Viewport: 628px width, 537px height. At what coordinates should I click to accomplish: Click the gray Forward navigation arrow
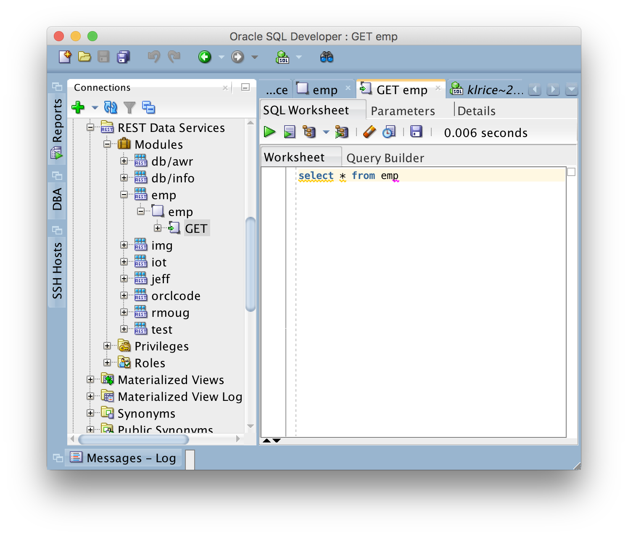click(237, 57)
